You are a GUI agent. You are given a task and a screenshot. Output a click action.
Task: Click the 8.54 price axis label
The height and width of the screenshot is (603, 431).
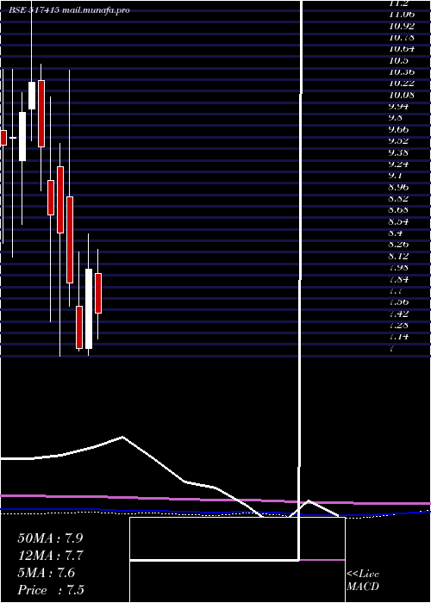398,222
